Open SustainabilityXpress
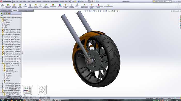Screen dimensions: 181x101 (108, 6)
